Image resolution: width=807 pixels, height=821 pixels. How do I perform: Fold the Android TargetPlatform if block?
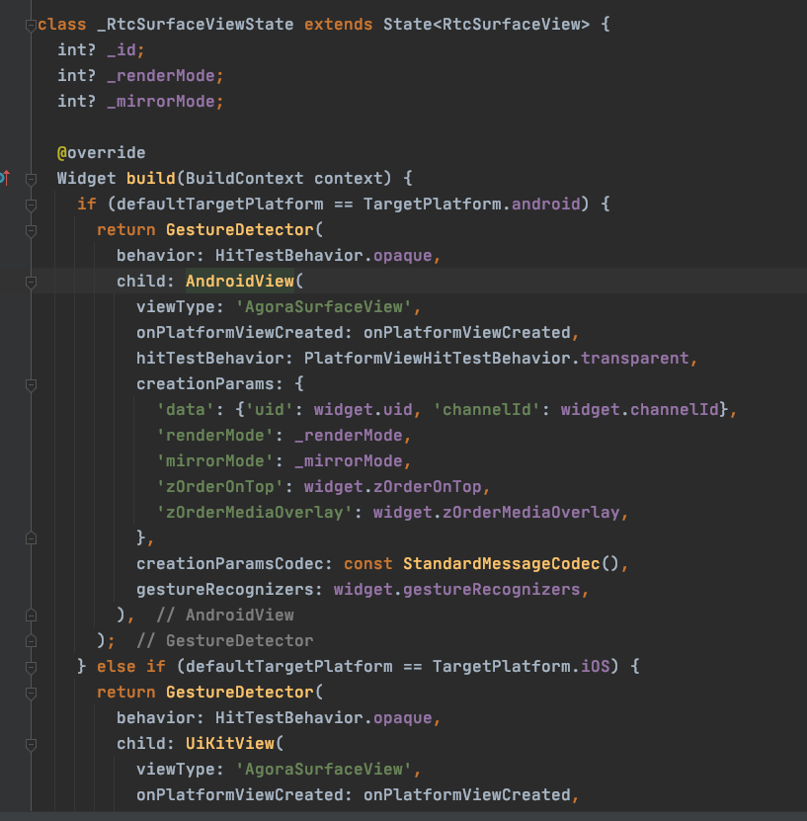click(31, 205)
